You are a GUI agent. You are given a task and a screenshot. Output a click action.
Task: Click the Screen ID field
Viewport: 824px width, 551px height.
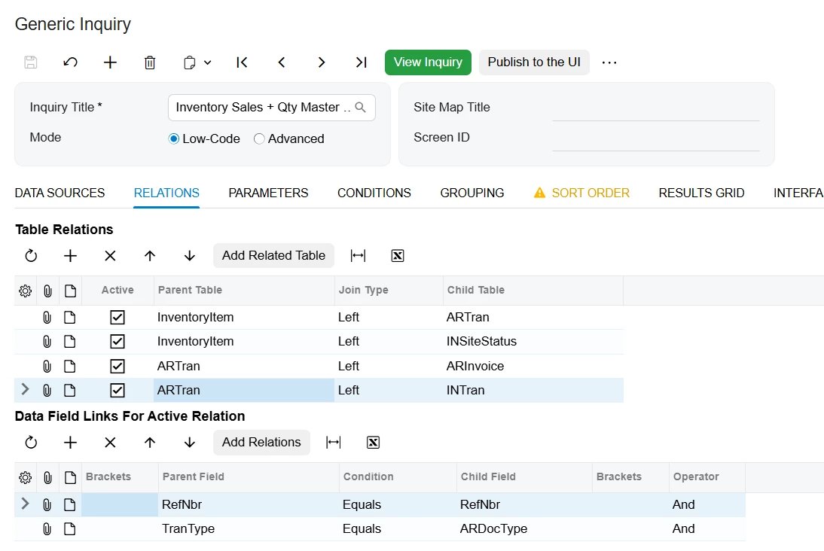[655, 138]
